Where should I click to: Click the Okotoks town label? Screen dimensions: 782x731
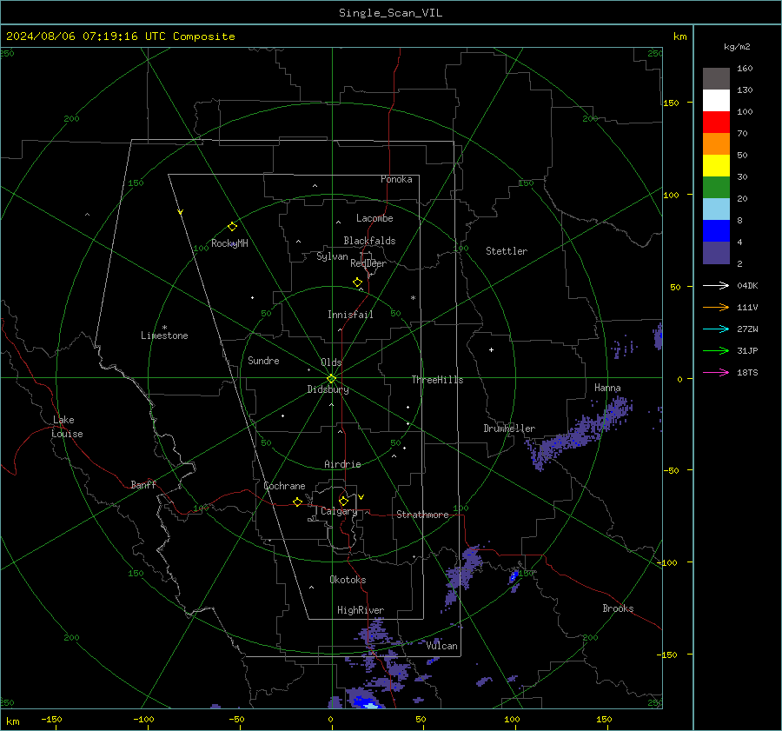point(348,579)
